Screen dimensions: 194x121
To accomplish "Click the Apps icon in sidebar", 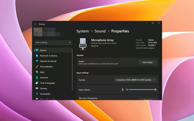I will [x=37, y=72].
